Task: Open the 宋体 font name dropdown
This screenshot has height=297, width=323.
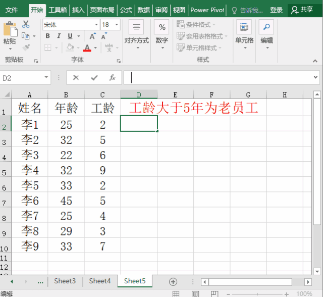Action: point(96,25)
